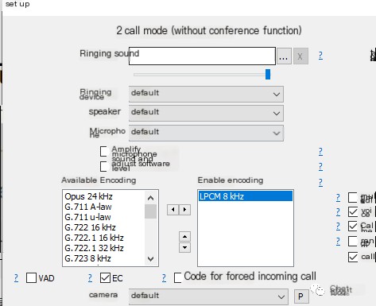Open help link beside adjust software level option
Screen dimensions: 376x306
tap(320, 167)
